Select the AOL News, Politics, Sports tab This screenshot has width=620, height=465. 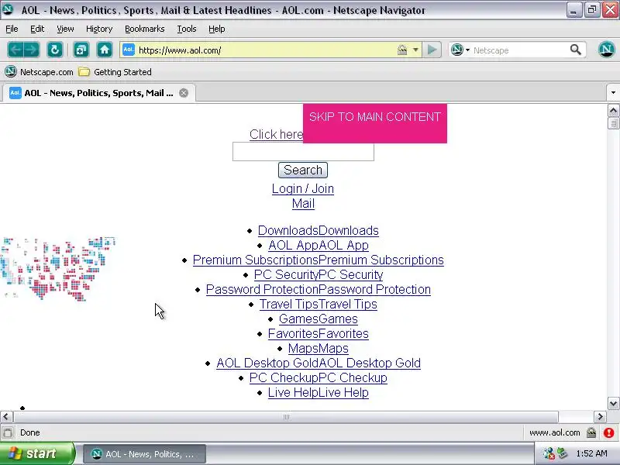pos(99,93)
